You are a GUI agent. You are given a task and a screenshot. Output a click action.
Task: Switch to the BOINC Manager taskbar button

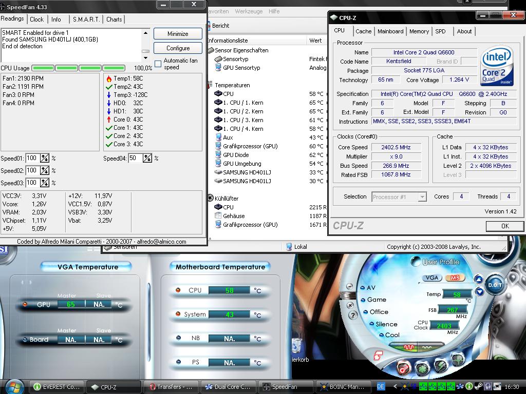click(x=343, y=387)
